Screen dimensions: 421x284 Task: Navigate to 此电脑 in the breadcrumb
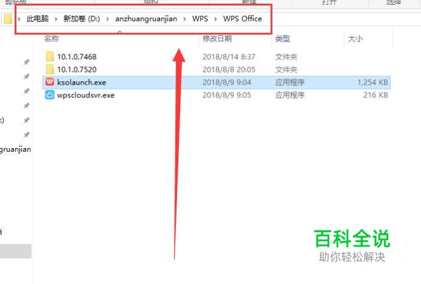pos(38,18)
